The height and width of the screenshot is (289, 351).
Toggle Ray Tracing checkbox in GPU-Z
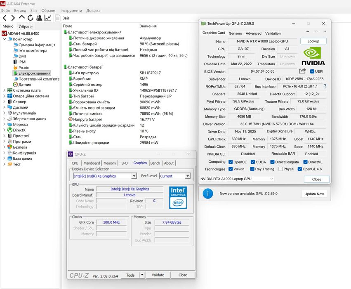(x=252, y=169)
